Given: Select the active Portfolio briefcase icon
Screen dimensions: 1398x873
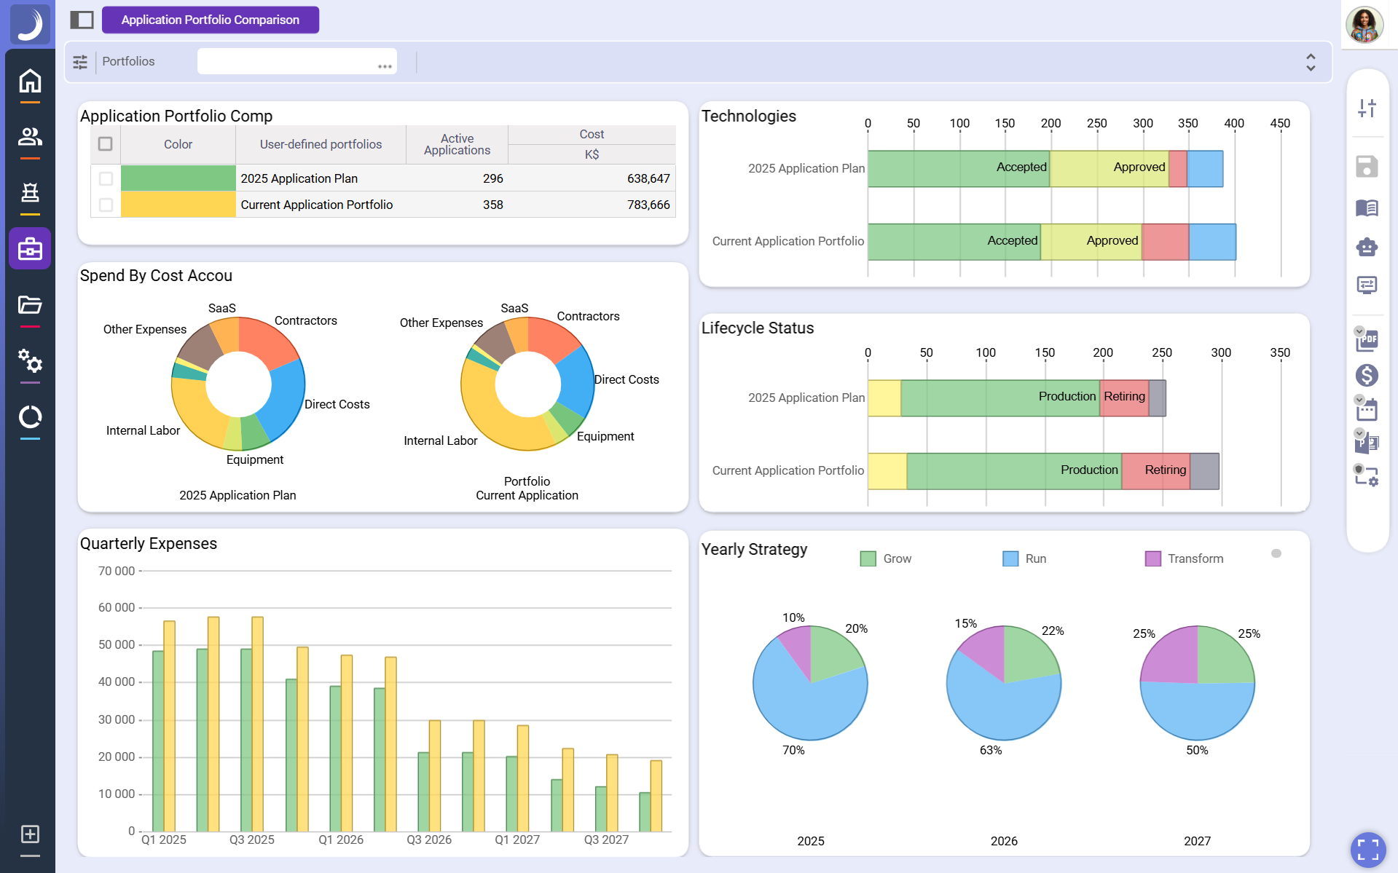Looking at the screenshot, I should pyautogui.click(x=29, y=248).
